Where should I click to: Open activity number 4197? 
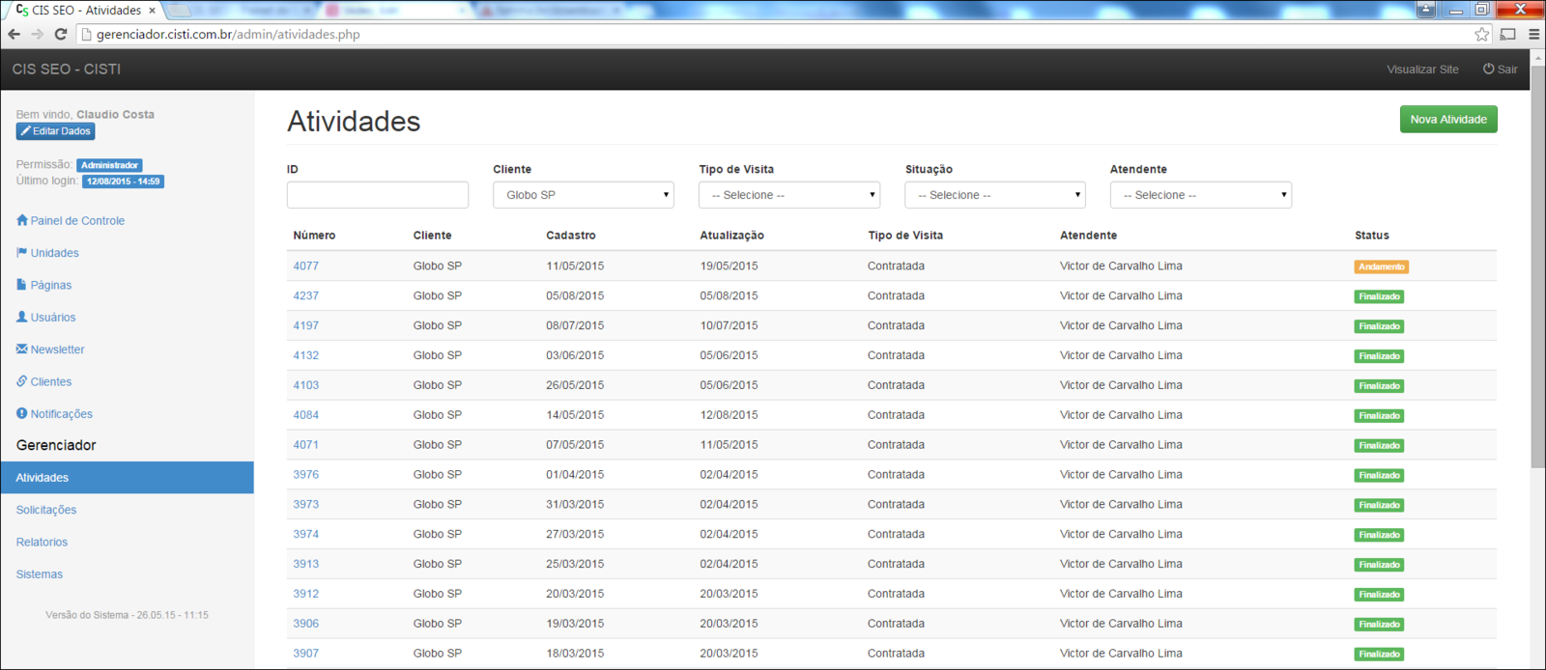pyautogui.click(x=306, y=325)
